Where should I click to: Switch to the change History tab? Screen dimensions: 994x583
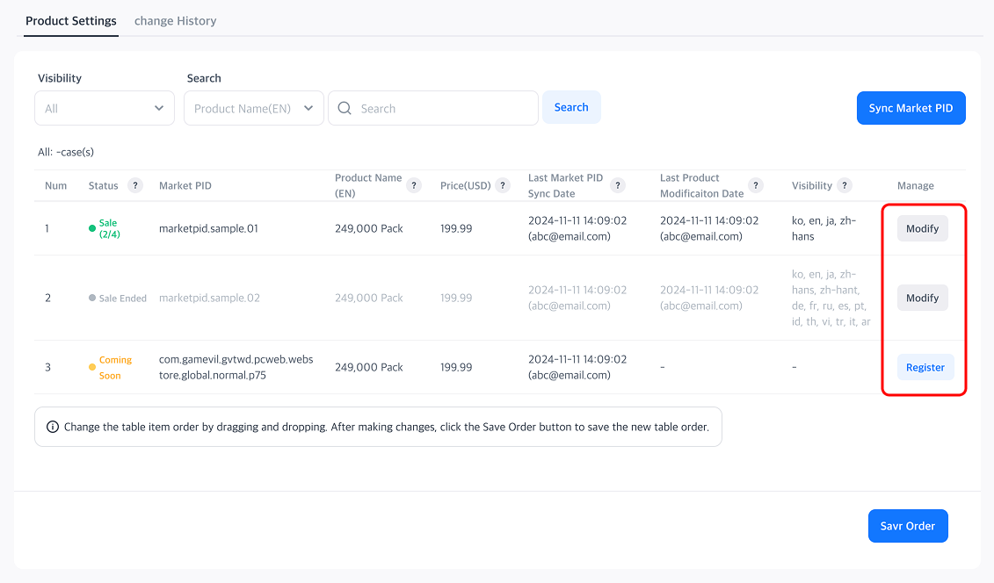pos(175,20)
